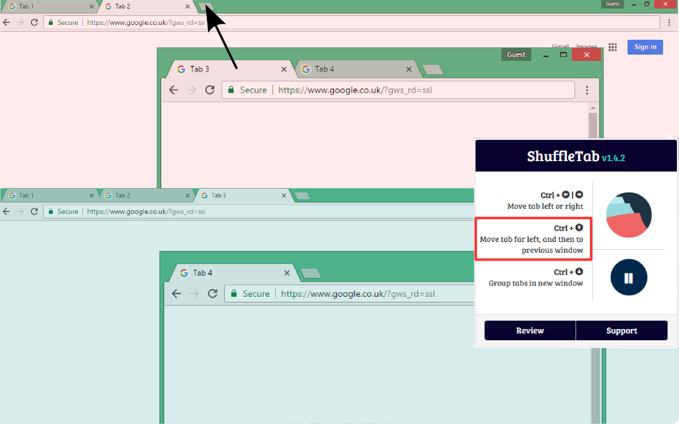Focus address bar in pink window containing Tab 1

352,22
